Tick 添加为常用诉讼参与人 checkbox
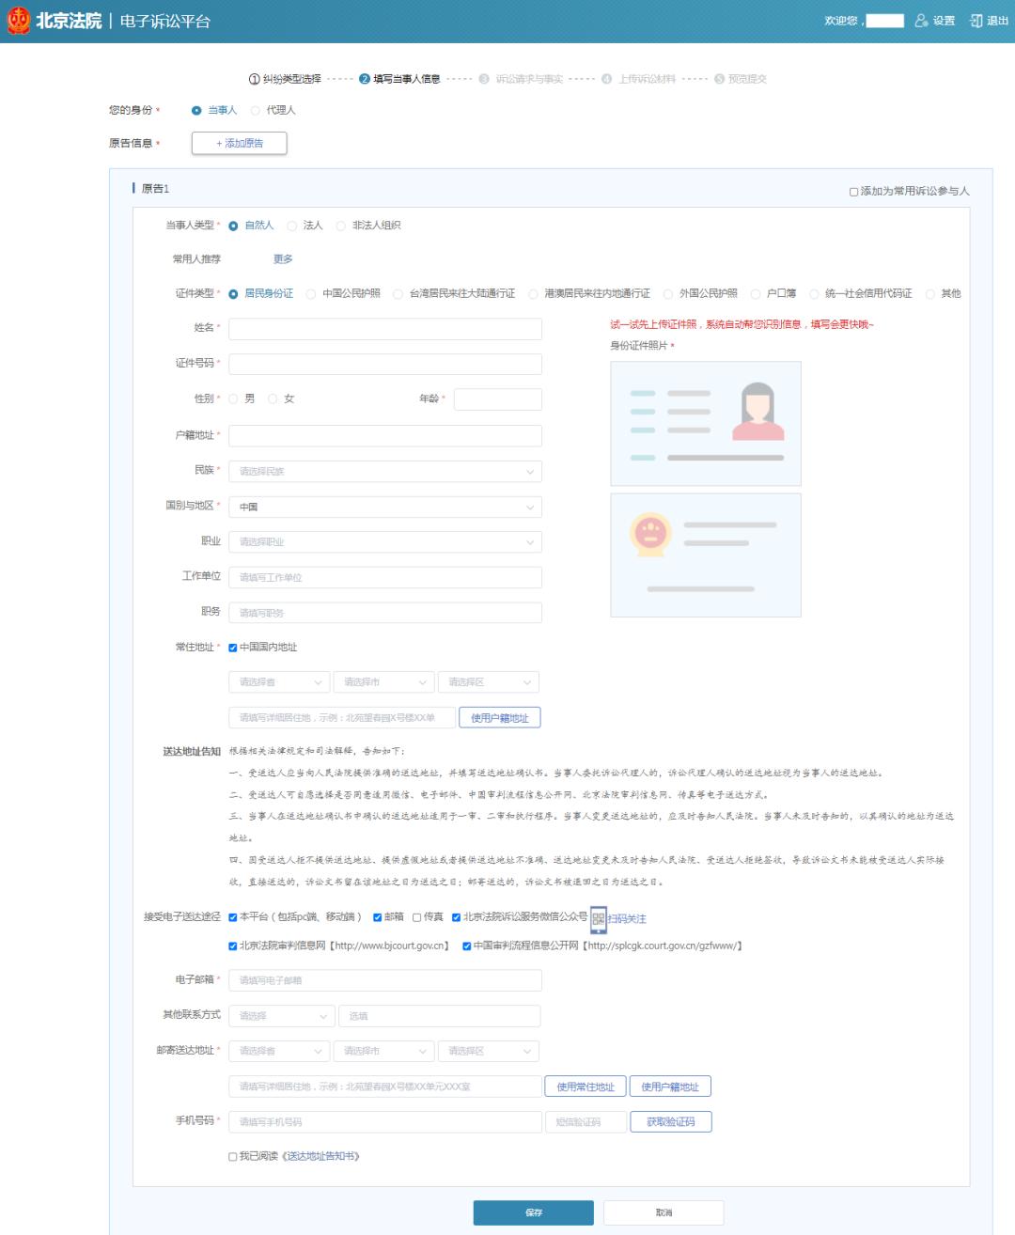 pyautogui.click(x=853, y=192)
